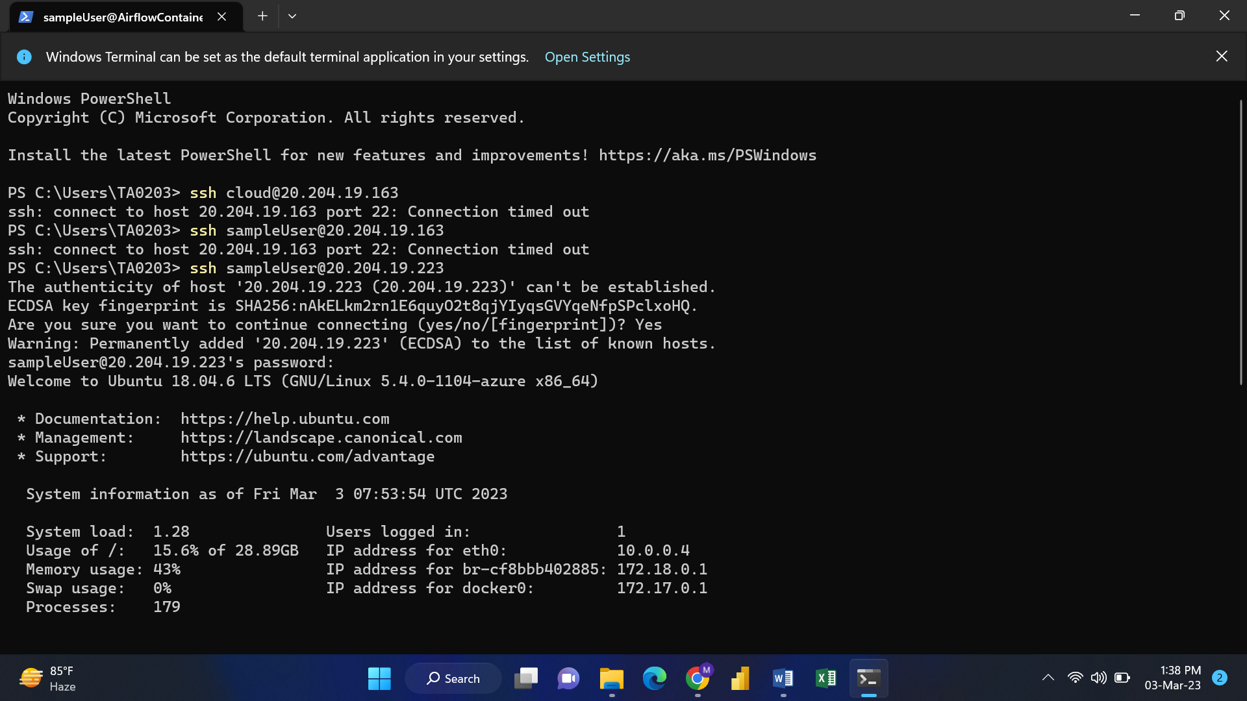This screenshot has width=1247, height=701.
Task: Click the https://landscape.canonical.com URL
Action: (x=321, y=438)
